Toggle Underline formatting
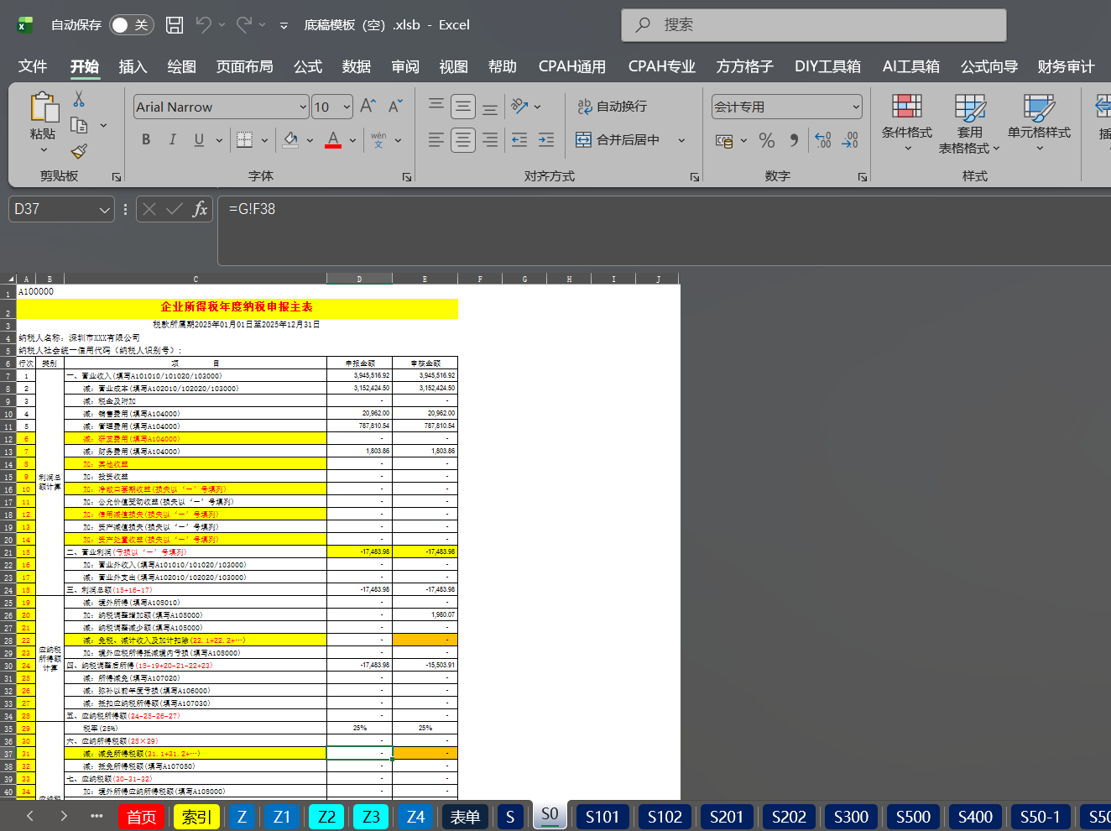The image size is (1111, 831). coord(199,139)
